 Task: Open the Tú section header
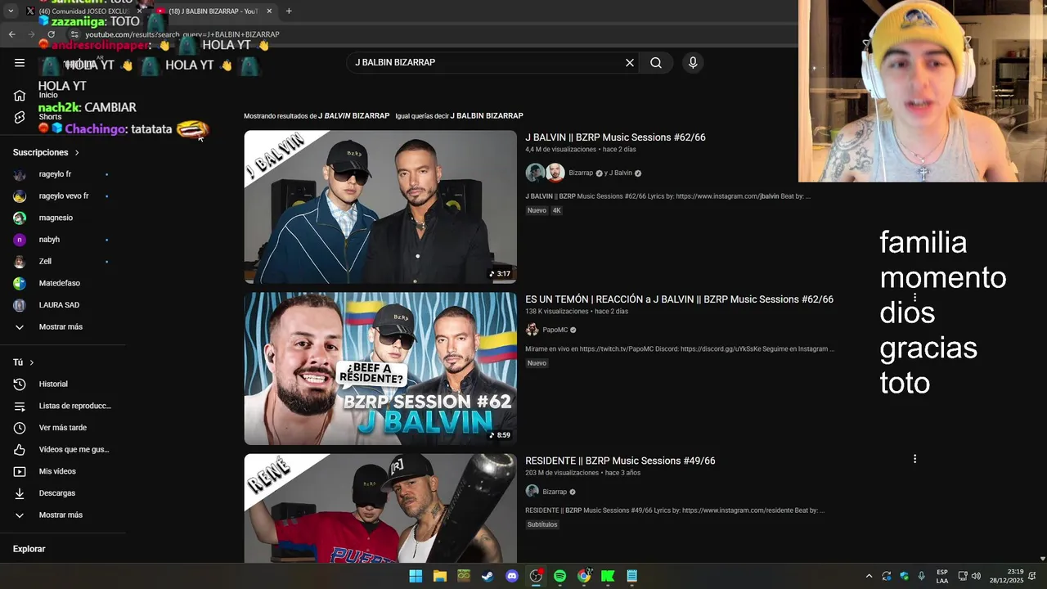click(x=24, y=362)
